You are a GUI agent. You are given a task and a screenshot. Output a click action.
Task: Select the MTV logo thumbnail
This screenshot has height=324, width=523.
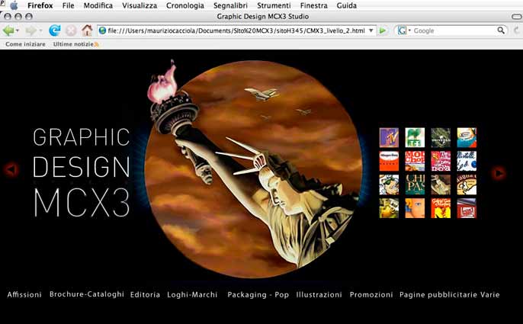(x=389, y=137)
